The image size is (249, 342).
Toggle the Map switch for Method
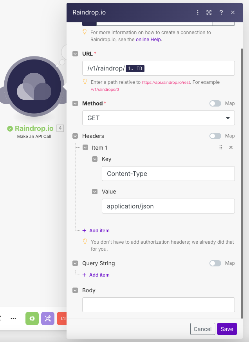[x=215, y=103]
